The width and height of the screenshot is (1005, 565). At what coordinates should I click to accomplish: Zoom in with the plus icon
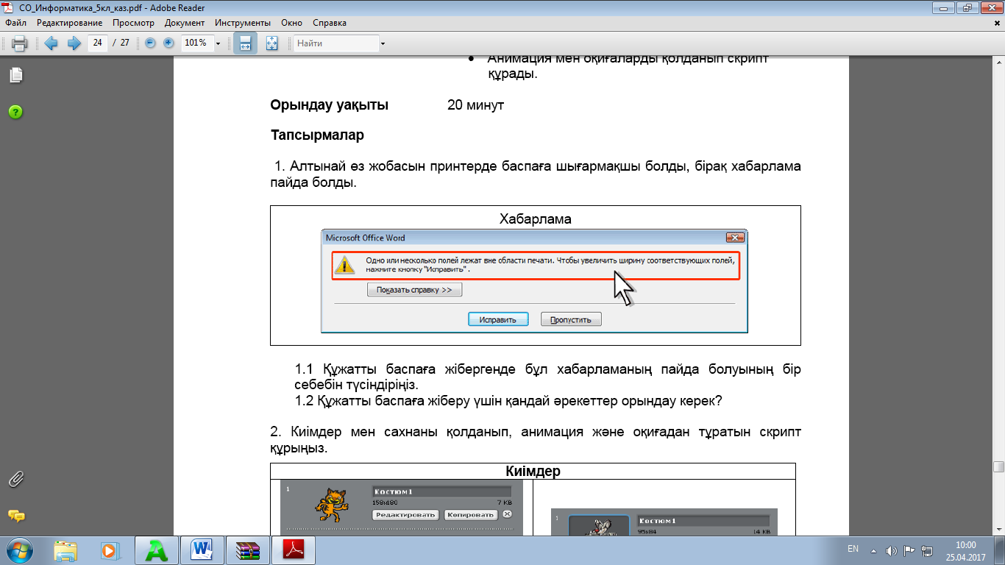click(x=168, y=43)
